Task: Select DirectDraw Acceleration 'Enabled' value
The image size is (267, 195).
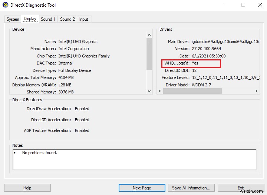Action: pyautogui.click(x=82, y=109)
